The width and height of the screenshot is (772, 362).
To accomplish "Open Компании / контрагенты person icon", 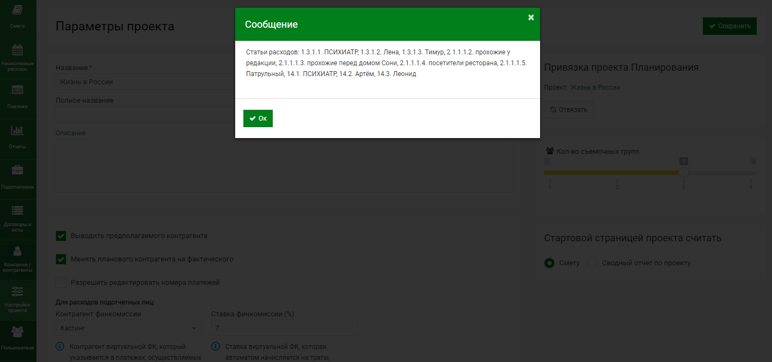I will [x=17, y=251].
